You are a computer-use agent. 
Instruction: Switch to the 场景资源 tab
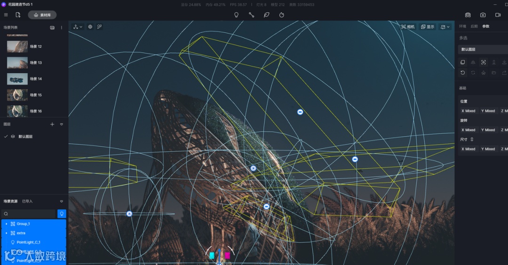10,201
